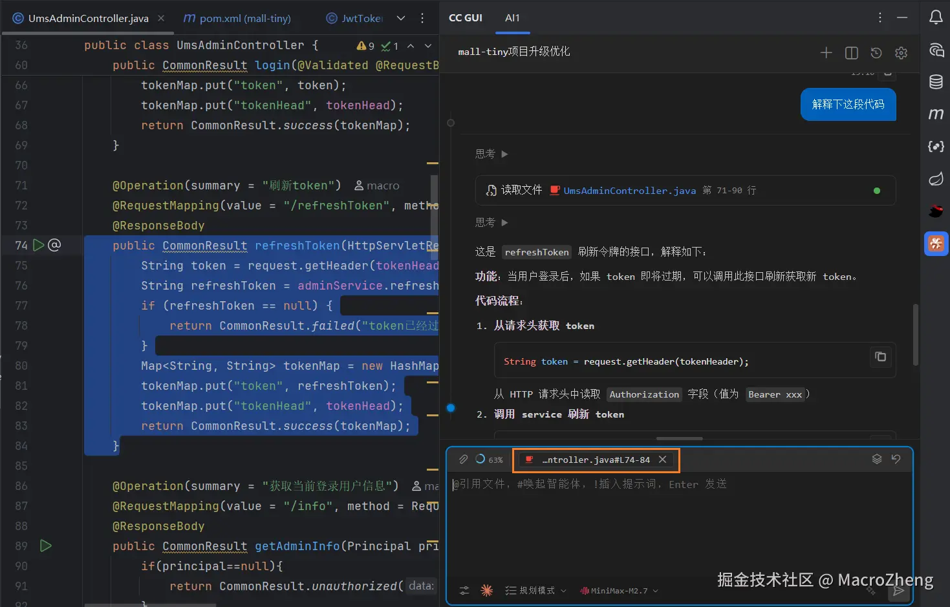Open chat history clock icon
The height and width of the screenshot is (607, 950).
pyautogui.click(x=876, y=53)
